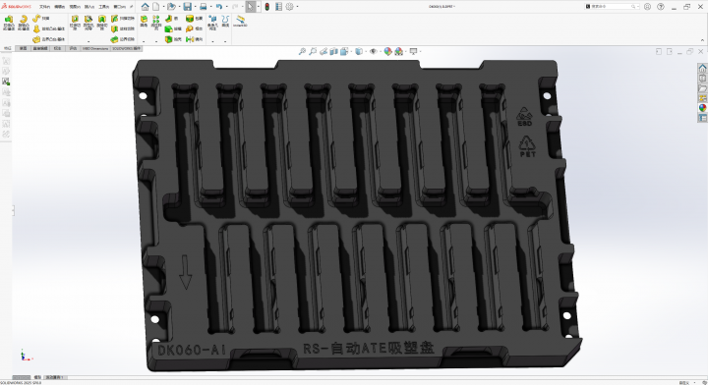Open the Curves tool

coord(225,22)
